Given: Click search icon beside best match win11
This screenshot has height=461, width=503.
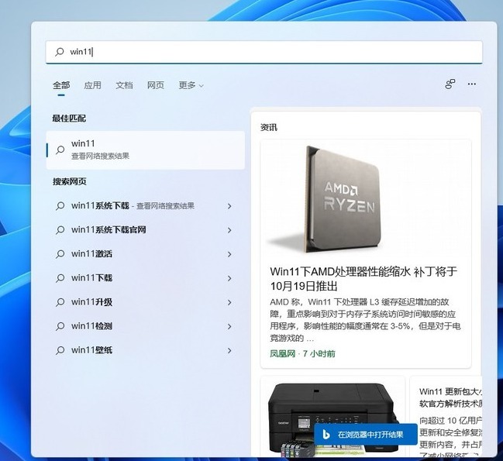Looking at the screenshot, I should coord(60,150).
